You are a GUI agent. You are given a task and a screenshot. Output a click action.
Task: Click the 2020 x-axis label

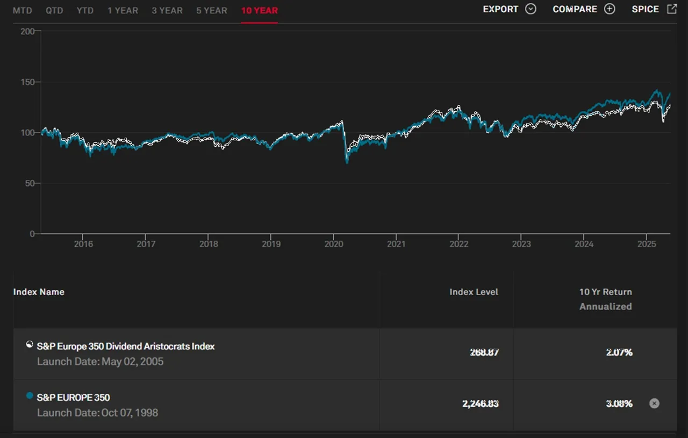(x=334, y=244)
